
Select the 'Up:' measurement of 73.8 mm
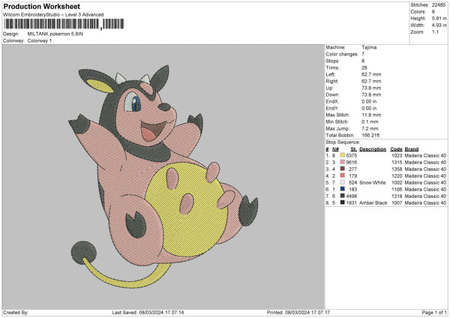click(x=371, y=88)
